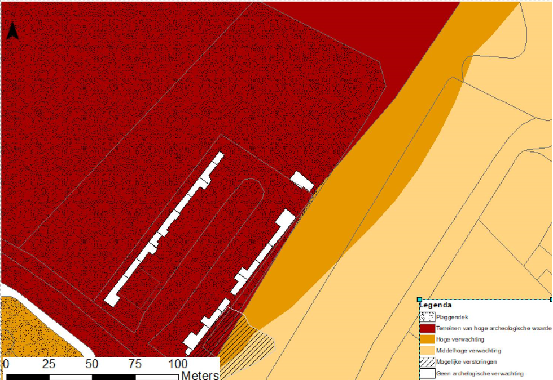Click the 'Mogelijke verstoringen' legend label
The image size is (553, 380).
point(466,362)
